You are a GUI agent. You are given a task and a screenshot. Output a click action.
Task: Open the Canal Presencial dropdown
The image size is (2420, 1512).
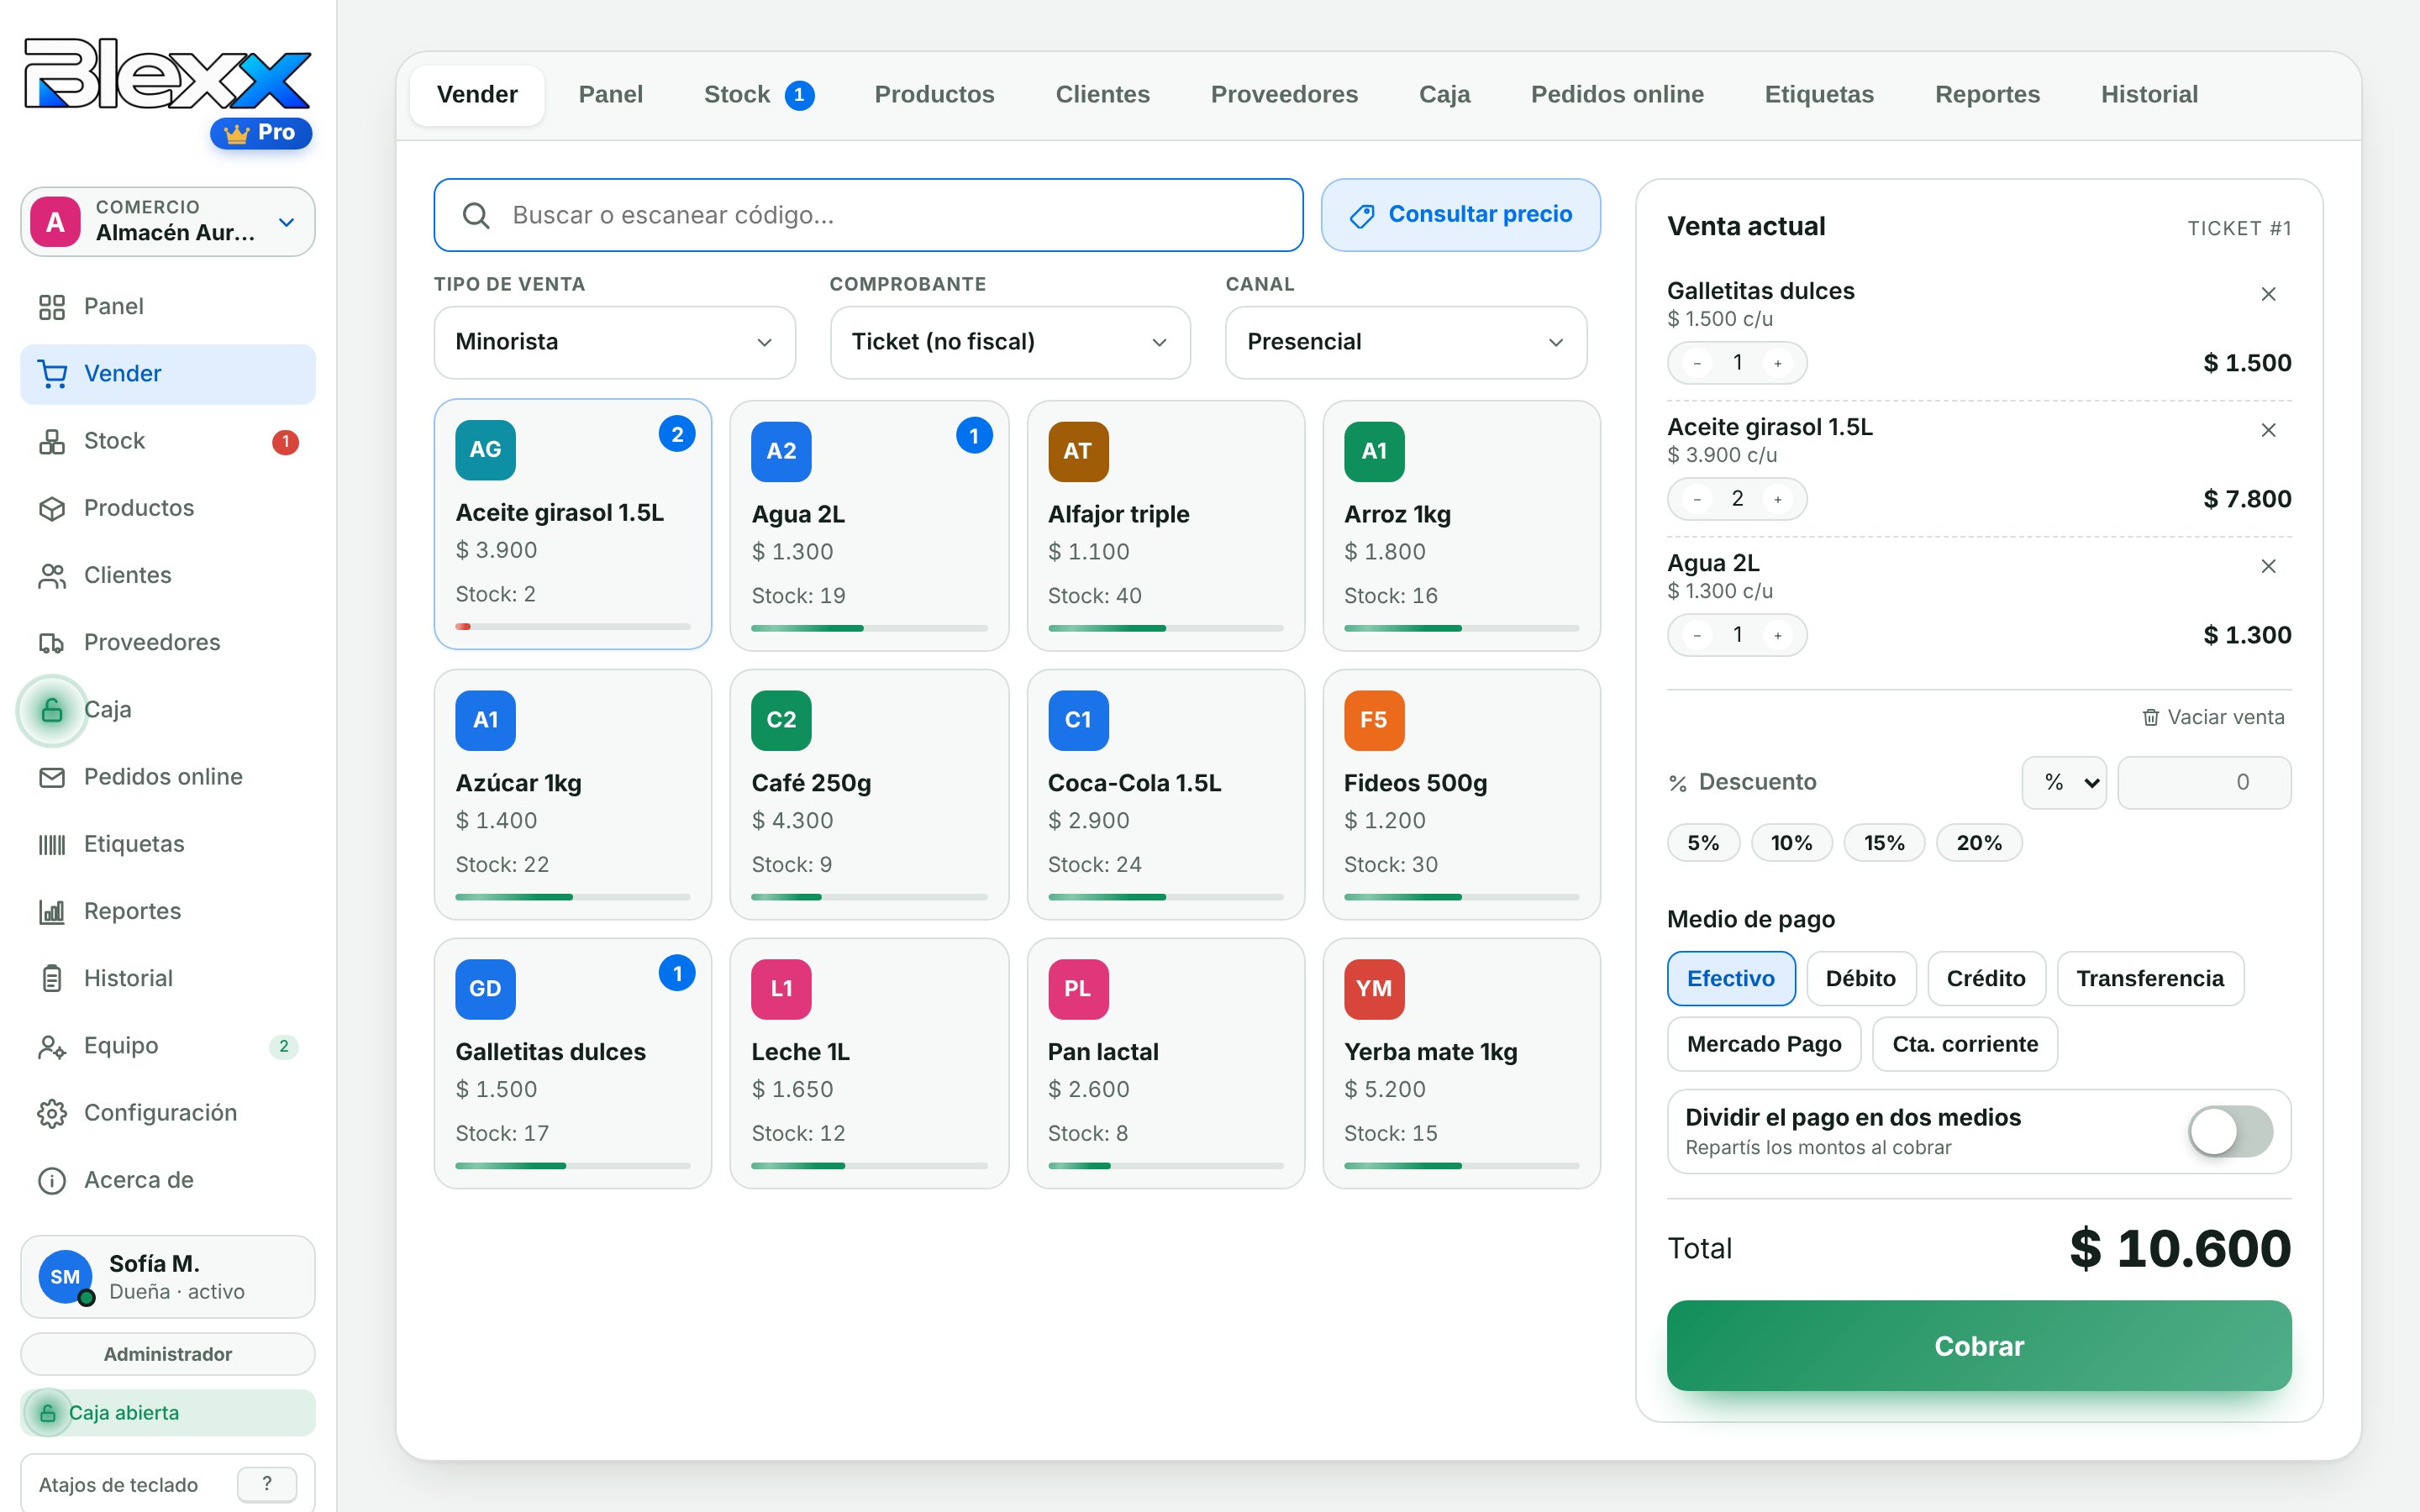tap(1406, 342)
